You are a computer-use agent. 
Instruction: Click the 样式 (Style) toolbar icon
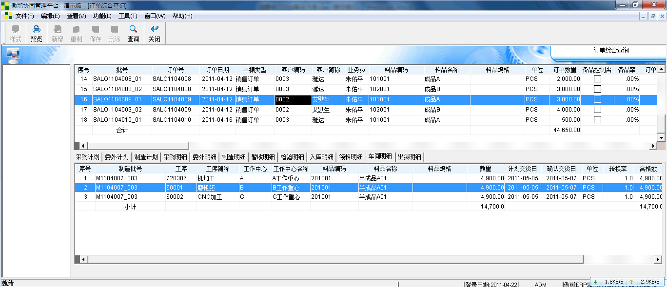tap(15, 33)
